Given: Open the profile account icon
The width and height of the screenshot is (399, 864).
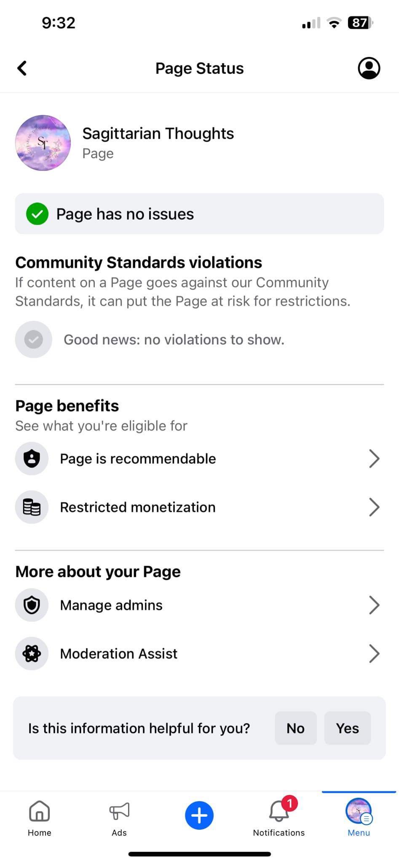Looking at the screenshot, I should click(369, 68).
